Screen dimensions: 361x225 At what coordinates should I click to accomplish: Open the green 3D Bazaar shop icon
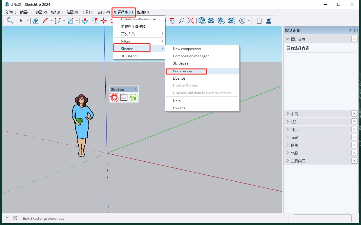coord(133,97)
